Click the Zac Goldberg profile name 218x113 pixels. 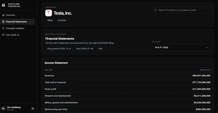point(14,107)
